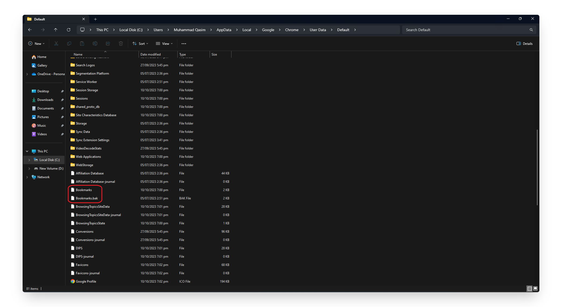Click the vertical scrollbar thumb
This screenshot has height=307, width=562.
pyautogui.click(x=537, y=167)
